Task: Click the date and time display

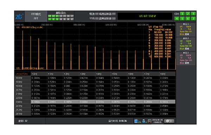Action: [x=158, y=121]
